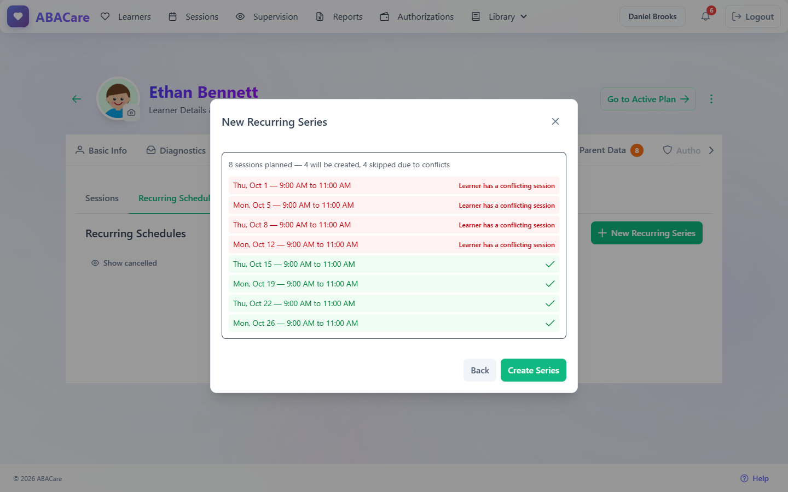Click the Mon, Oct 19 session row

click(x=394, y=284)
